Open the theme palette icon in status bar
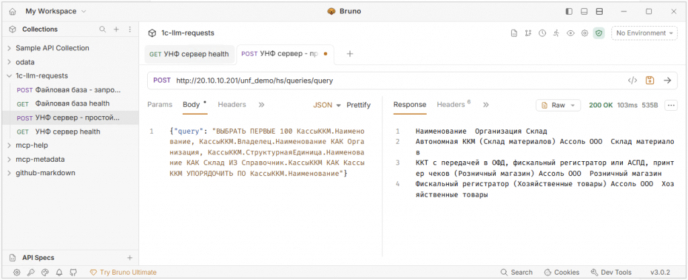Image resolution: width=688 pixels, height=280 pixels. 45,273
